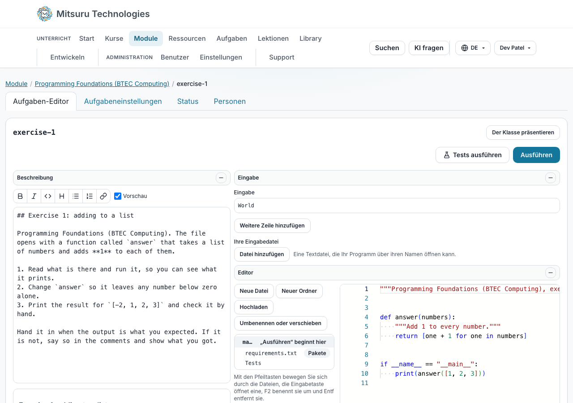Viewport: 573px width, 403px height.
Task: Open Ressourcen in the navigation
Action: 187,39
